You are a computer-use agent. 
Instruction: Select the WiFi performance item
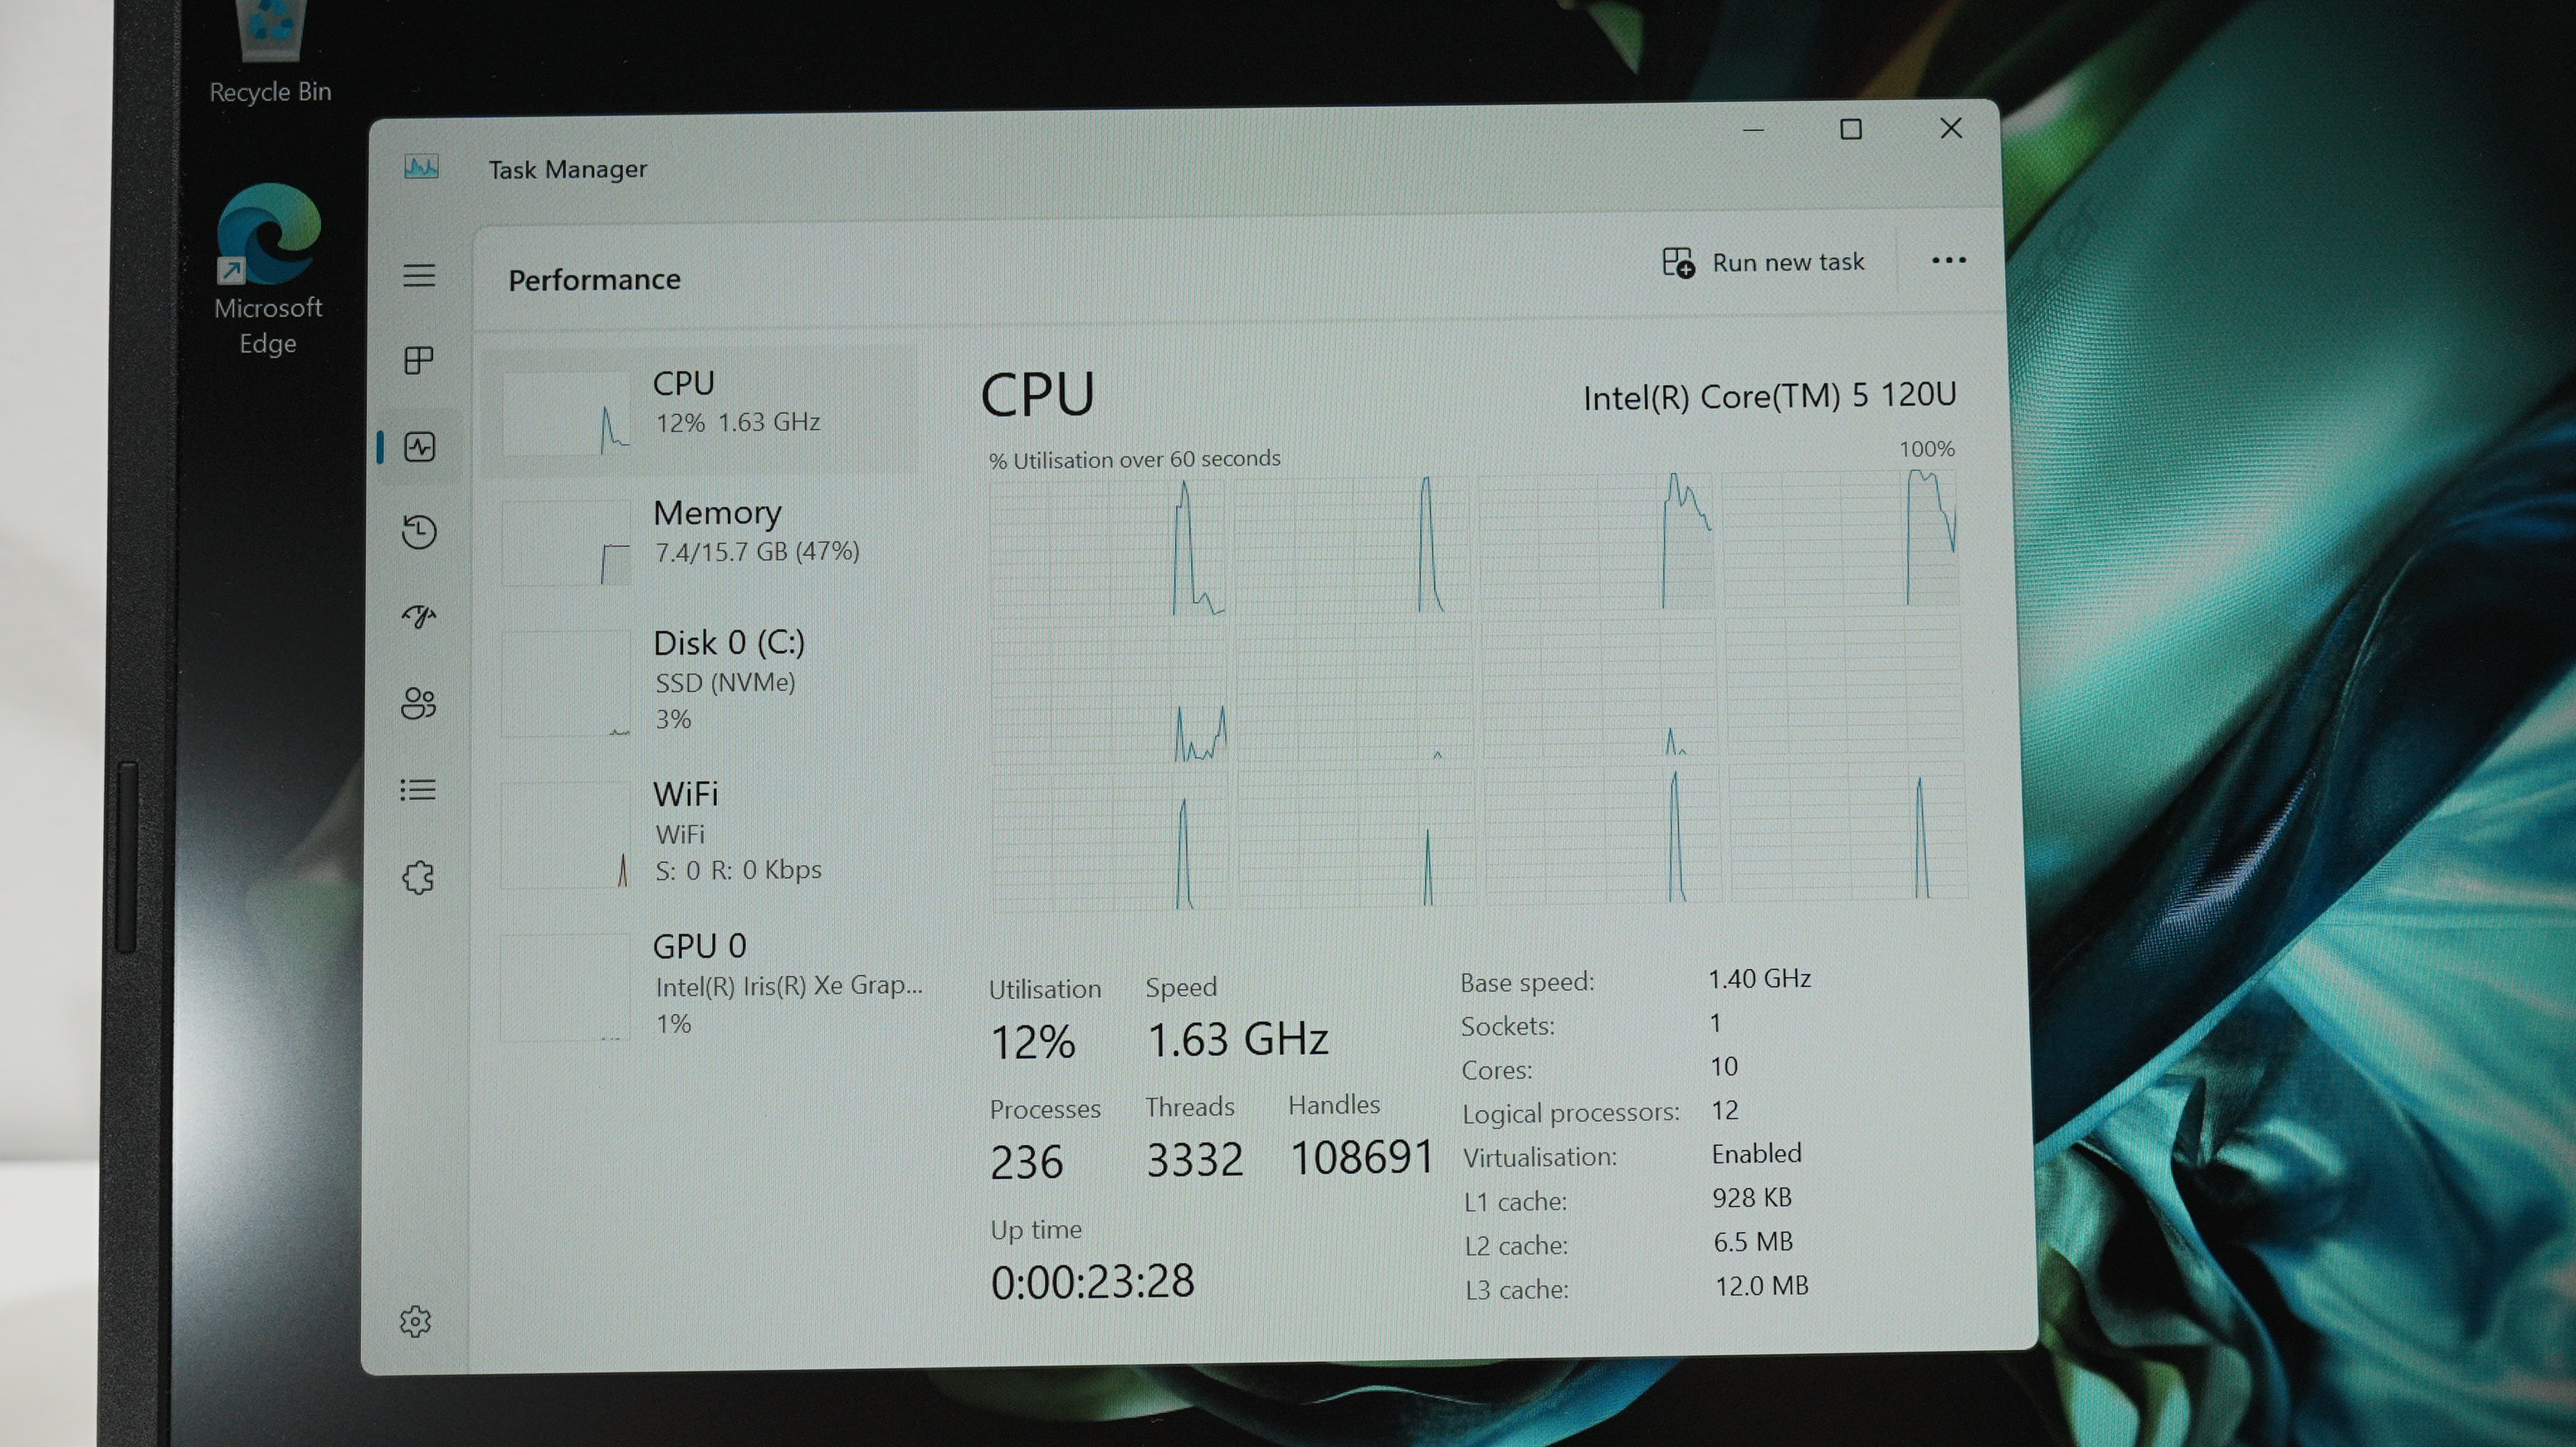[700, 831]
